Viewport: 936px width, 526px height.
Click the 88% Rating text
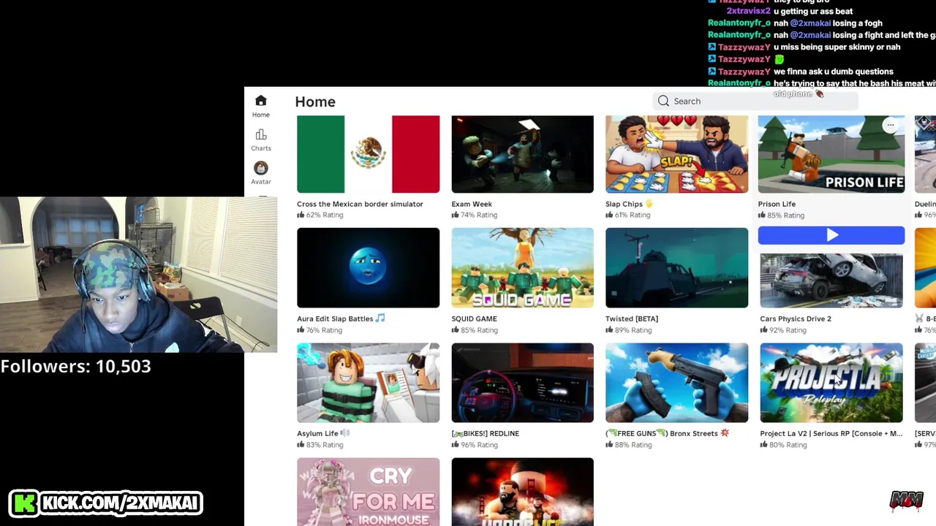click(x=633, y=445)
